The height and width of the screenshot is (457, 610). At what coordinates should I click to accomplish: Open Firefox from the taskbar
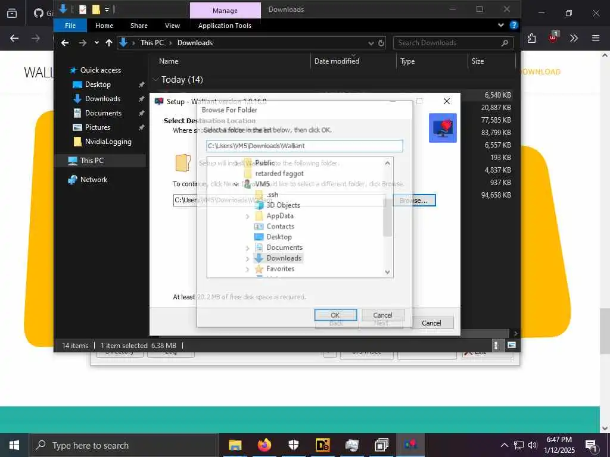(264, 445)
